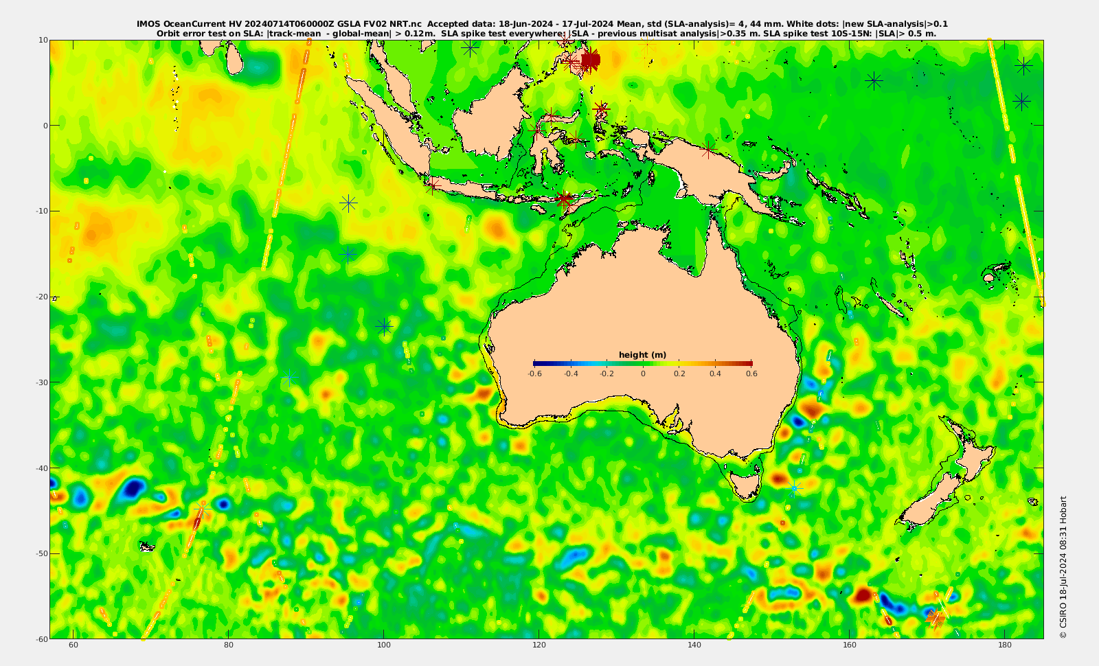Click the "height (m)" colorbar title
The width and height of the screenshot is (1099, 666).
642,355
